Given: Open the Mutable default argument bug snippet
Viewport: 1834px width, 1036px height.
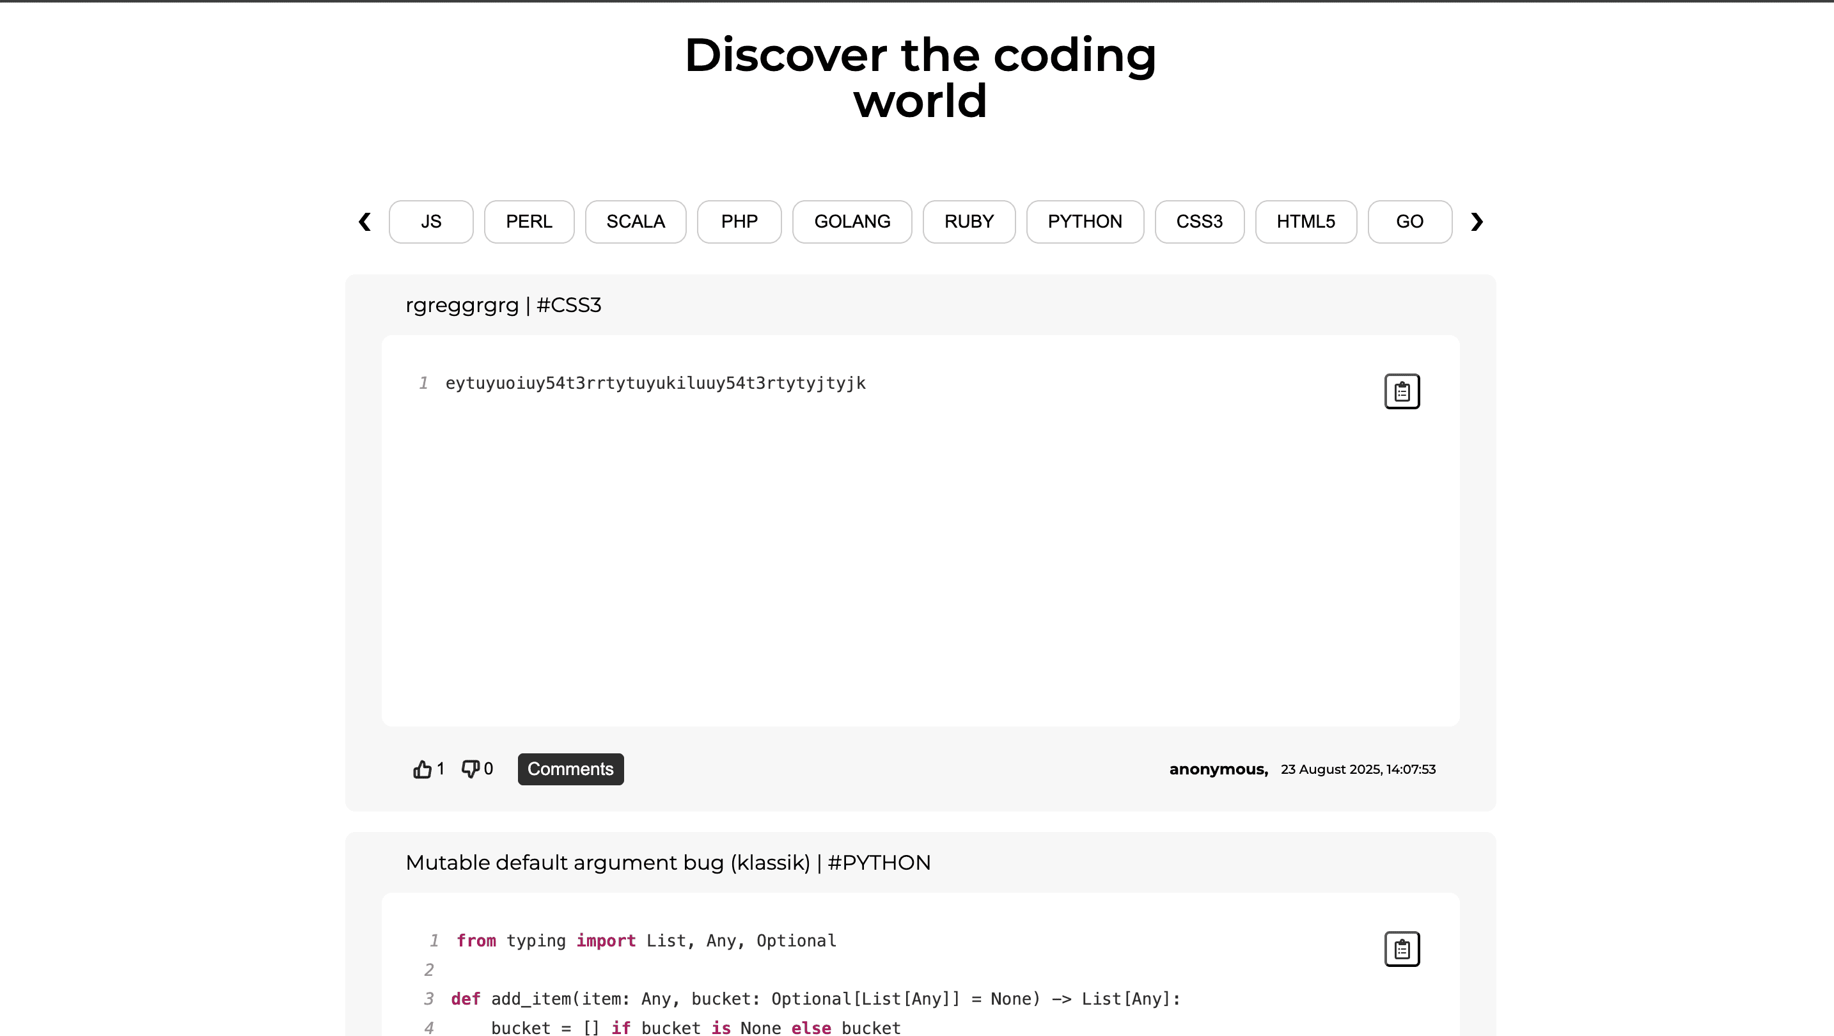Looking at the screenshot, I should pos(668,861).
